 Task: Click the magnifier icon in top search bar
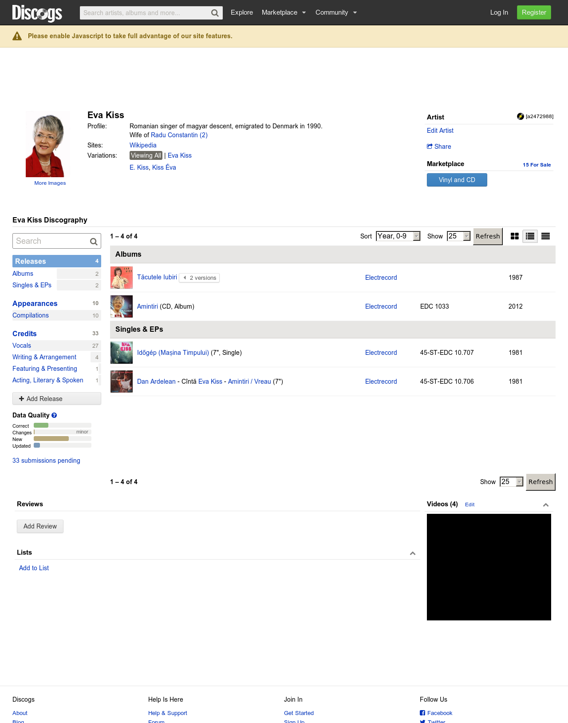tap(215, 13)
